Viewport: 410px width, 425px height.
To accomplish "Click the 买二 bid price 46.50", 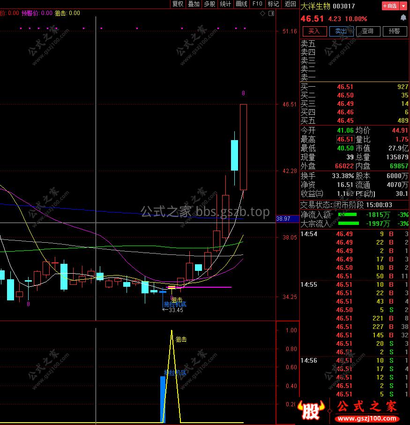I will 345,95.
